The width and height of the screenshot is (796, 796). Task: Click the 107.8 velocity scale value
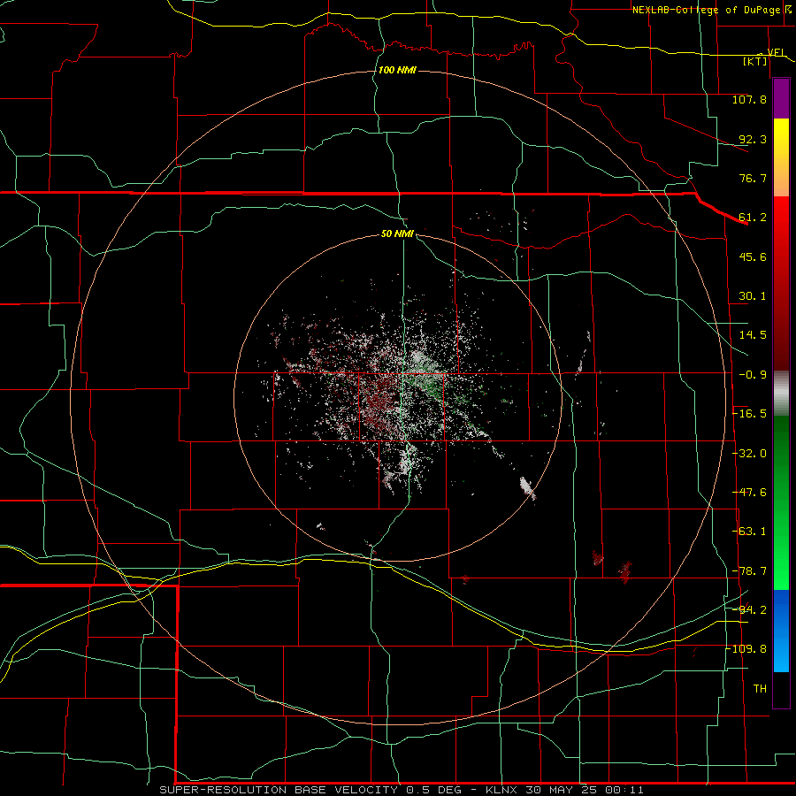point(749,99)
